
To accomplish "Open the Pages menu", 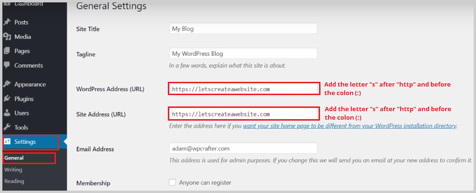I will pyautogui.click(x=22, y=51).
